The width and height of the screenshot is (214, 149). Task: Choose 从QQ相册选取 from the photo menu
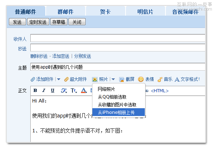coord(112,97)
